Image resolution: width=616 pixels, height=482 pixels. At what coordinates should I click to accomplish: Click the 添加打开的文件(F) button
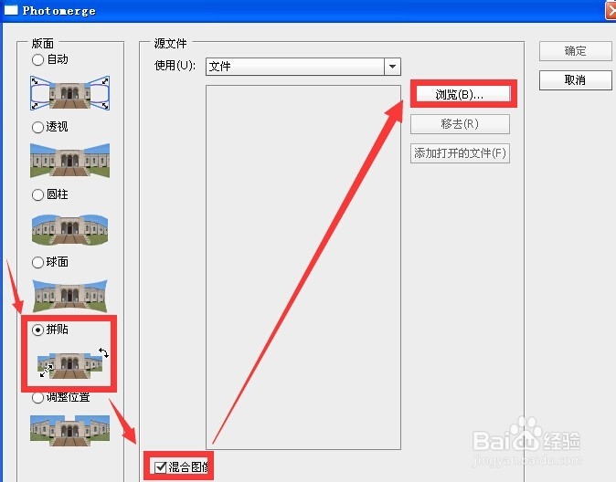tap(460, 153)
